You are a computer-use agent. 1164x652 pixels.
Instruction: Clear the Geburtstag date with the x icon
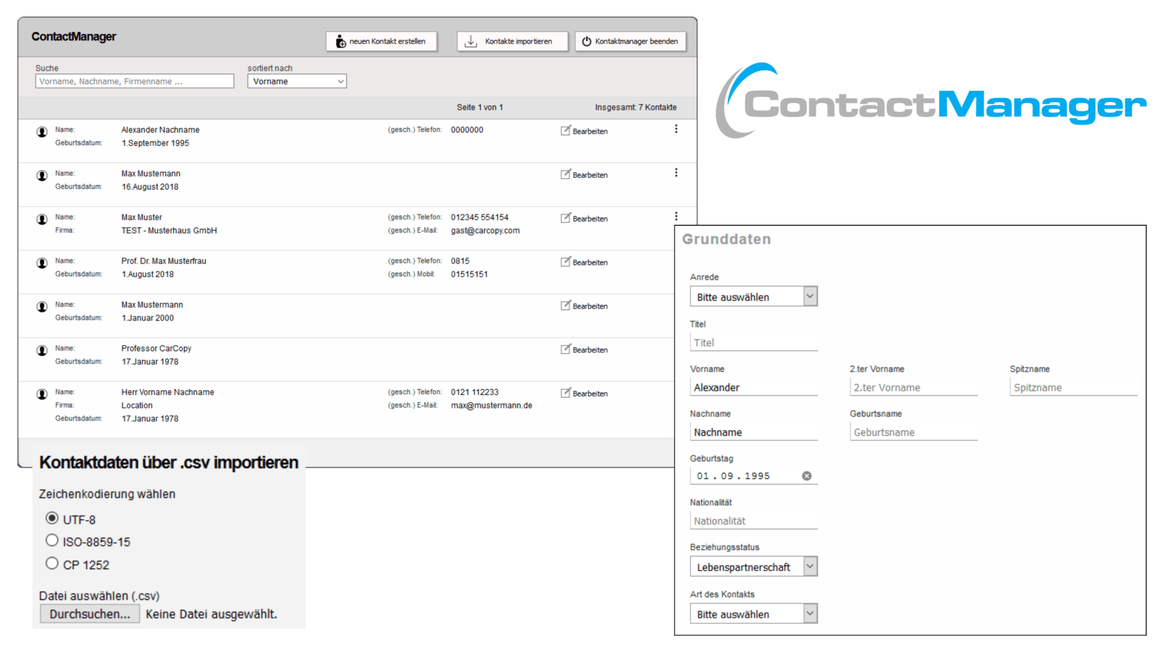806,476
